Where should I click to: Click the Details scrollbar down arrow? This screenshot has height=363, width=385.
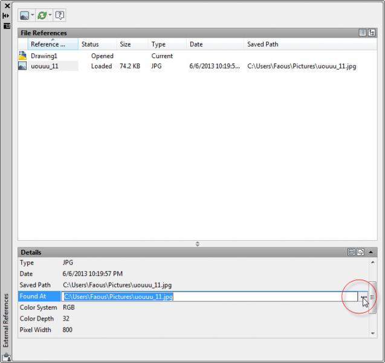373,333
